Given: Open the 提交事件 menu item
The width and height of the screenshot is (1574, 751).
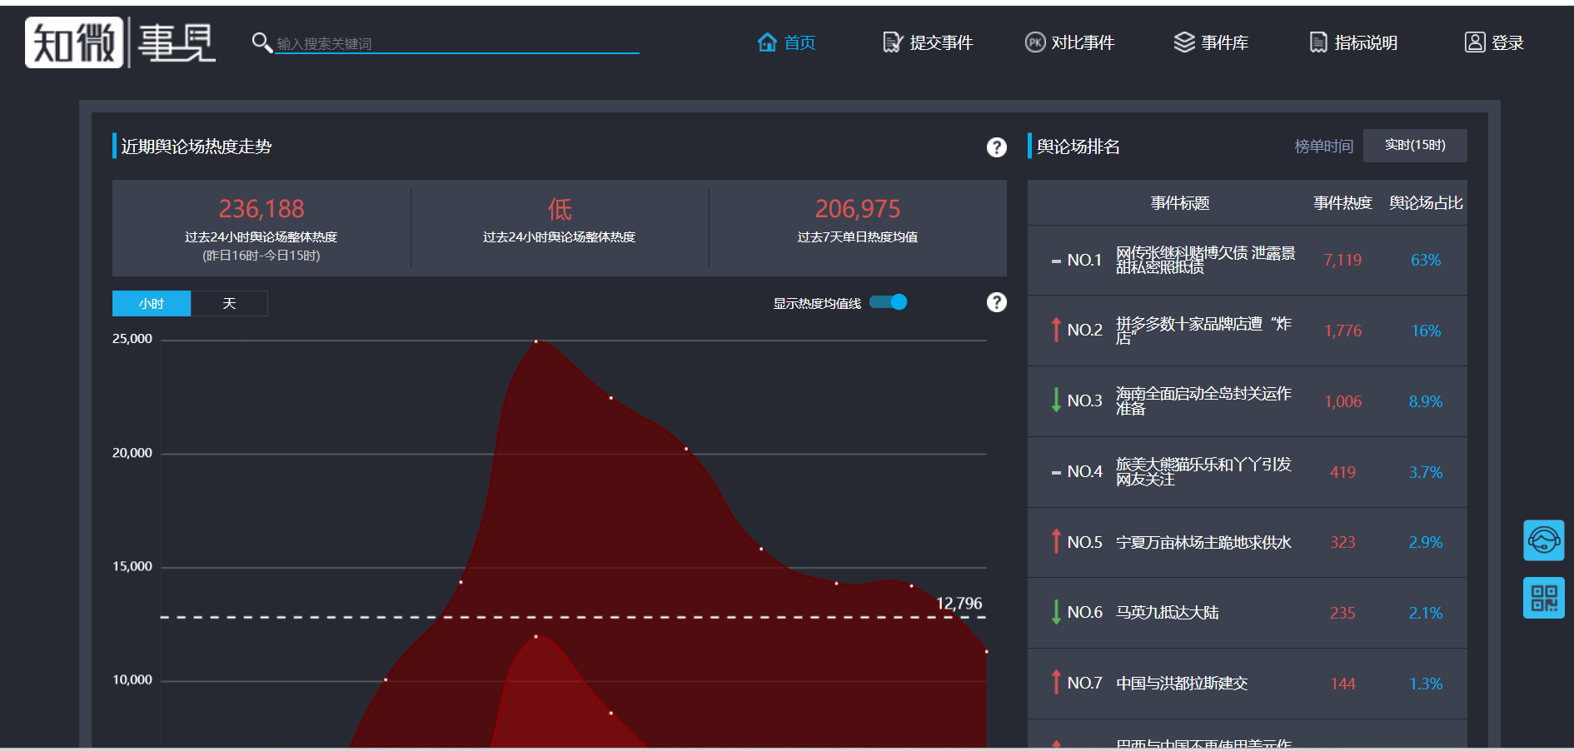Looking at the screenshot, I should pyautogui.click(x=941, y=42).
